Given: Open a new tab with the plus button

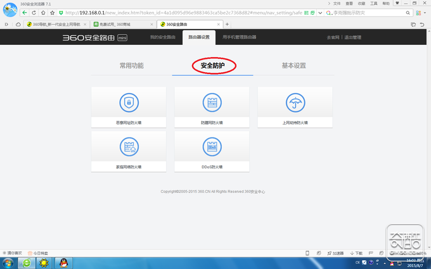Looking at the screenshot, I should coord(227,24).
